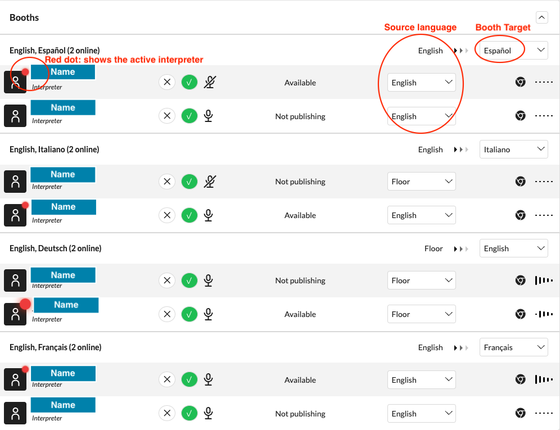Click the microphone icon for Deutsch booth's Available interpreter
Screen dimensions: 560x430
(209, 314)
